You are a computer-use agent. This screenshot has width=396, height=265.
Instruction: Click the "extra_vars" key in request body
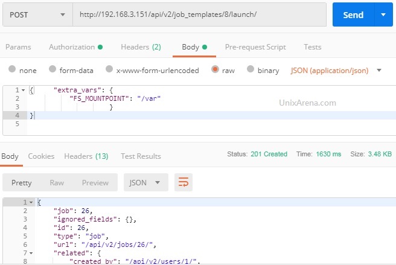click(x=77, y=90)
